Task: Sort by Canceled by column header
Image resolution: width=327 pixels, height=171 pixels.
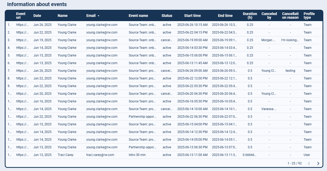Action: [x=269, y=16]
